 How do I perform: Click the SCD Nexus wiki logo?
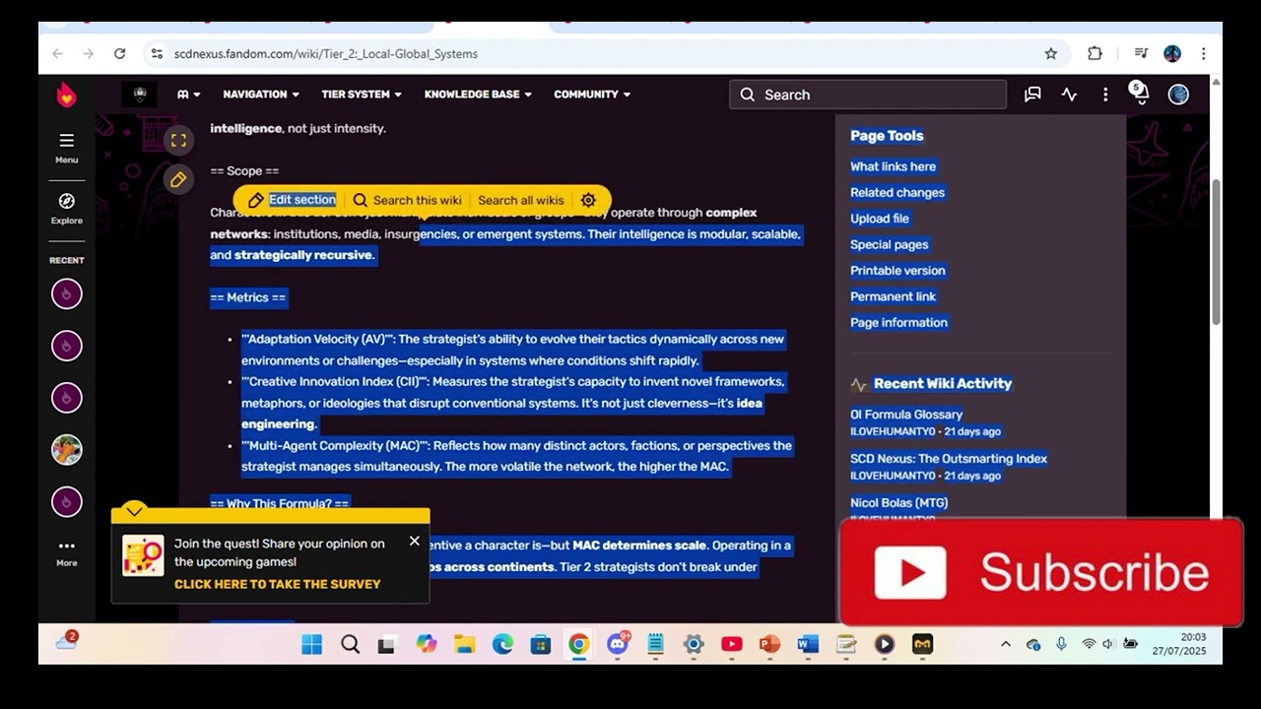pyautogui.click(x=140, y=95)
